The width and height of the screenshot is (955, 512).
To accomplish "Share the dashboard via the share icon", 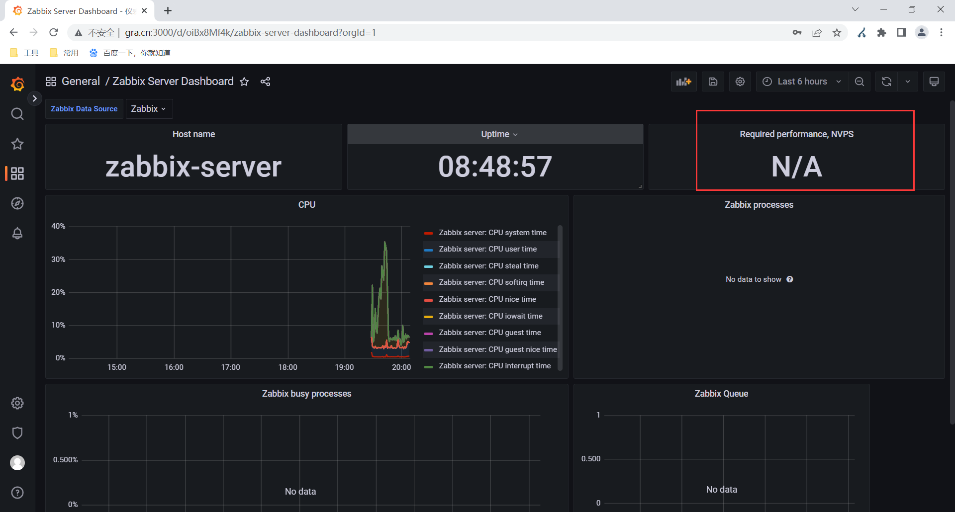I will click(265, 82).
